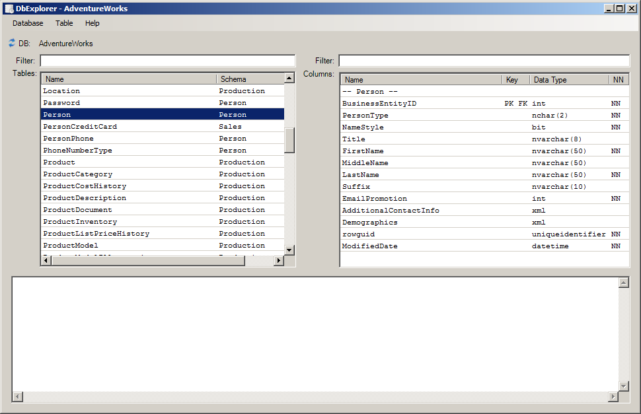Select the highlighted Person table row

pyautogui.click(x=163, y=114)
